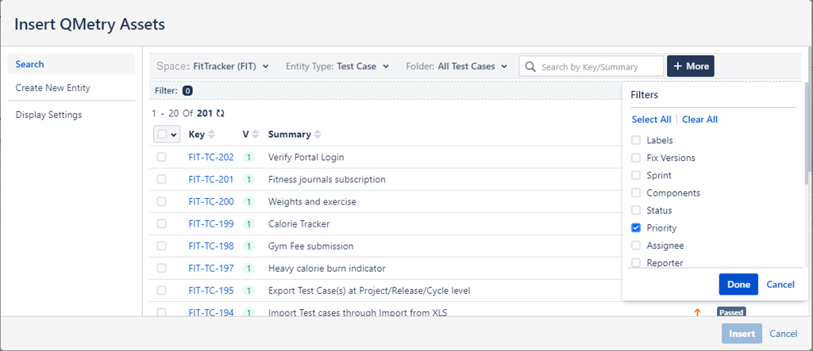
Task: Sort by Key column arrows
Action: pos(212,135)
